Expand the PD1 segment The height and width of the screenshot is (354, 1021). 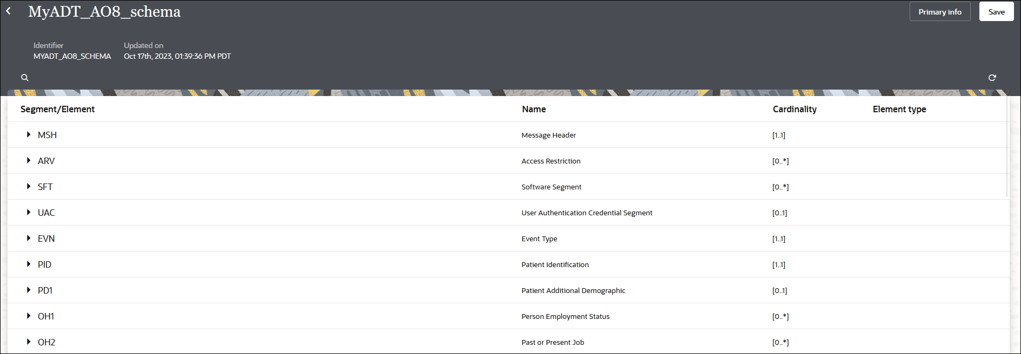click(x=29, y=290)
